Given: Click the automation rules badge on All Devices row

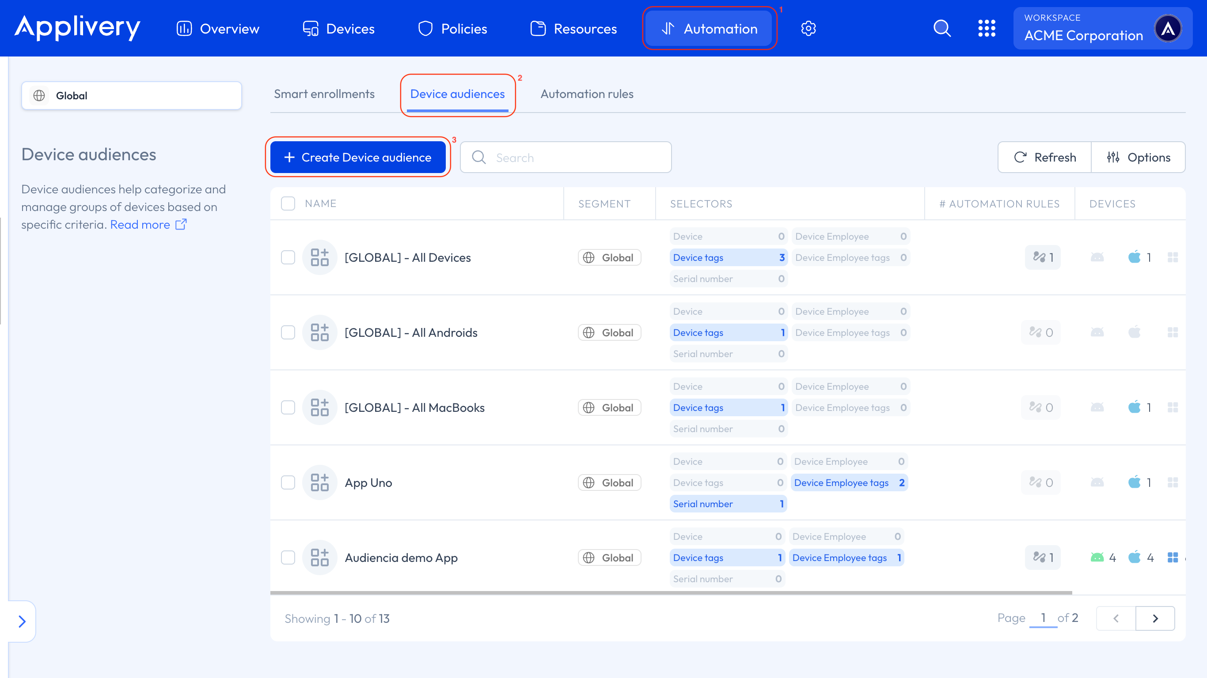Looking at the screenshot, I should (1042, 257).
